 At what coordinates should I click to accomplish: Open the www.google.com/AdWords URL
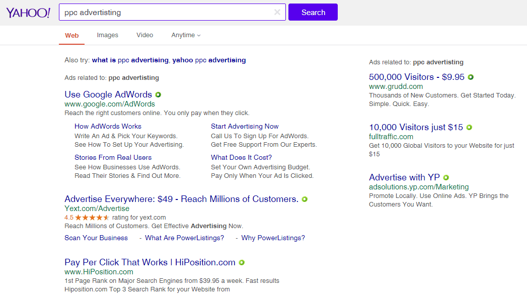tap(110, 104)
